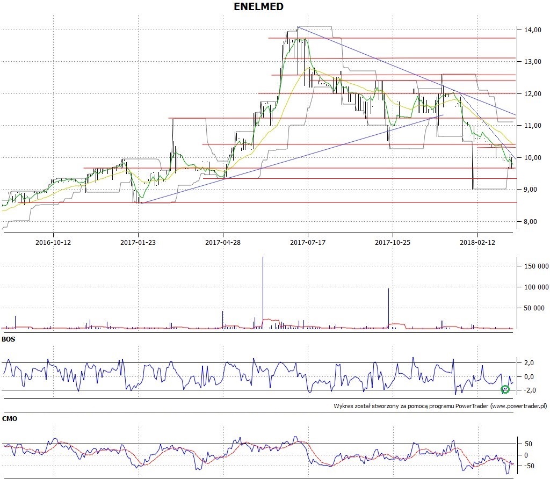The height and width of the screenshot is (479, 550).
Task: Click the 100 000 volume axis label
Action: pos(537,287)
